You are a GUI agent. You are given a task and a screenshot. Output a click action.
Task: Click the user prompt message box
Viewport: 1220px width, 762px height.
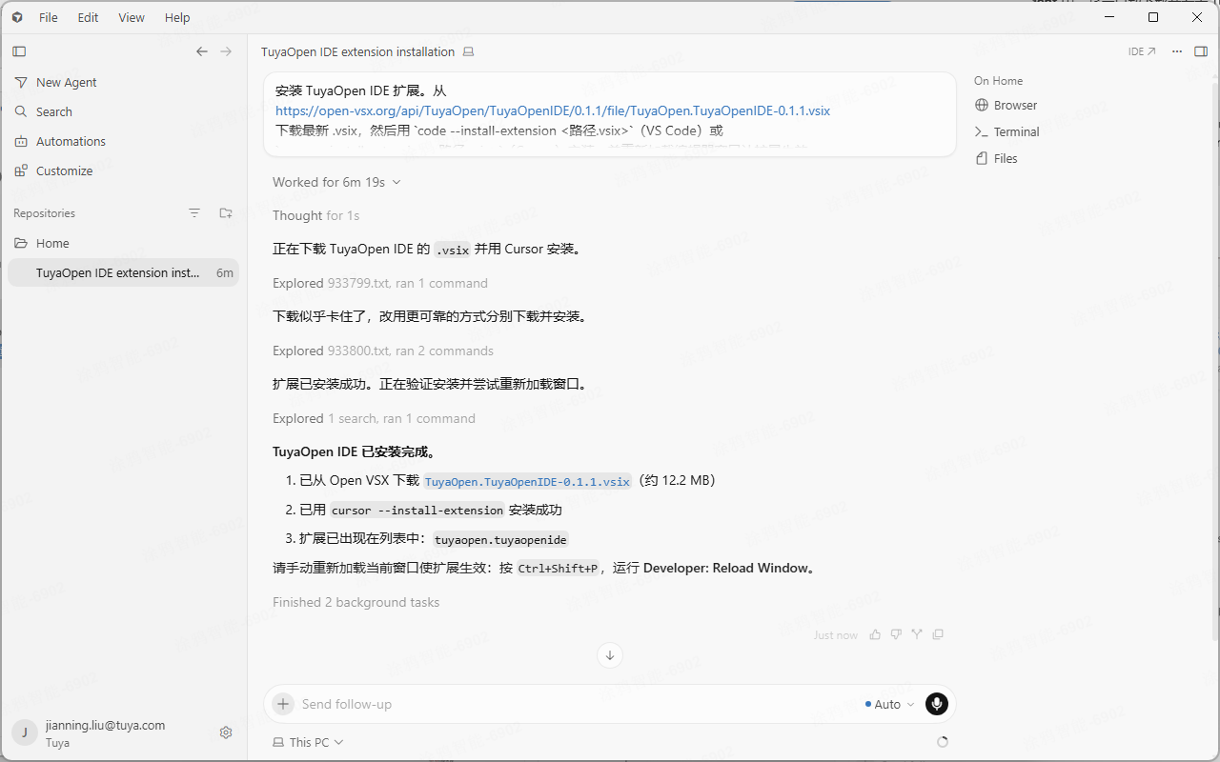coord(610,114)
